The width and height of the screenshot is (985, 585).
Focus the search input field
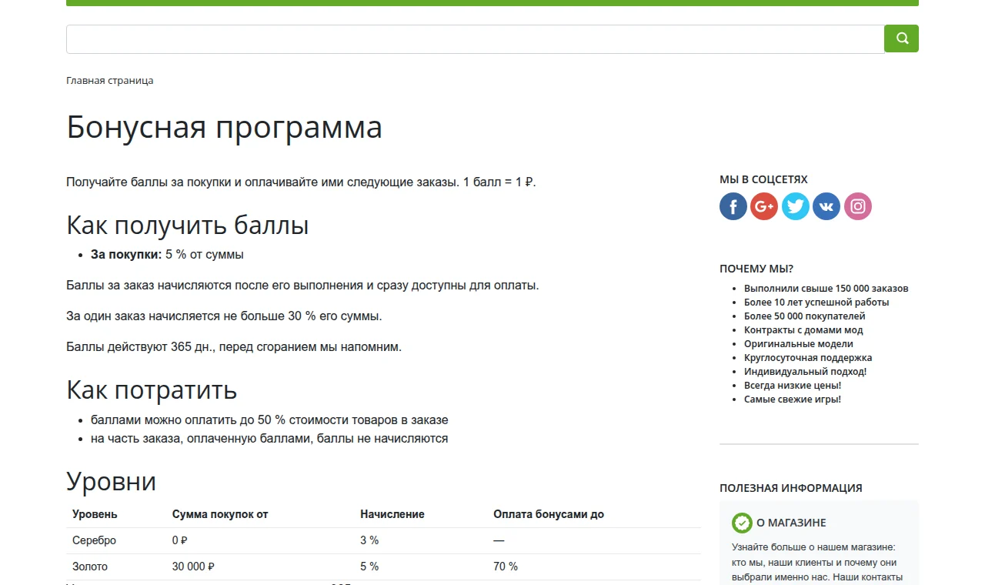[476, 39]
